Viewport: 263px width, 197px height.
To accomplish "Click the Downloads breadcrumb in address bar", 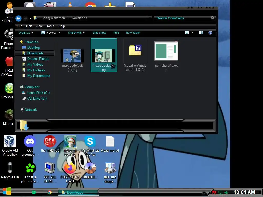I will 79,18.
